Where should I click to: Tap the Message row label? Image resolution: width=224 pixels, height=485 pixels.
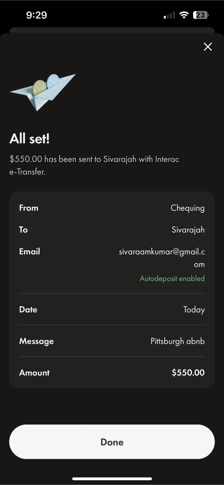36,341
